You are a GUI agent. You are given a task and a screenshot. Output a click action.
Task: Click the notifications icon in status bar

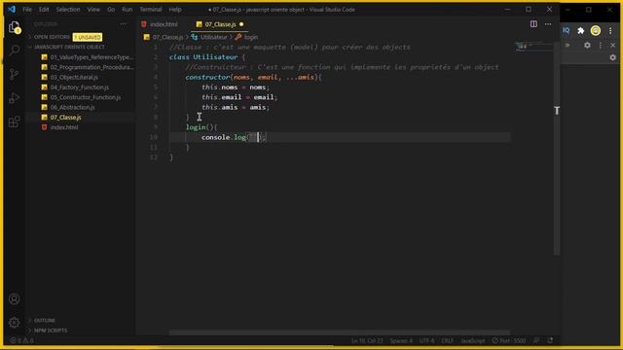[550, 340]
